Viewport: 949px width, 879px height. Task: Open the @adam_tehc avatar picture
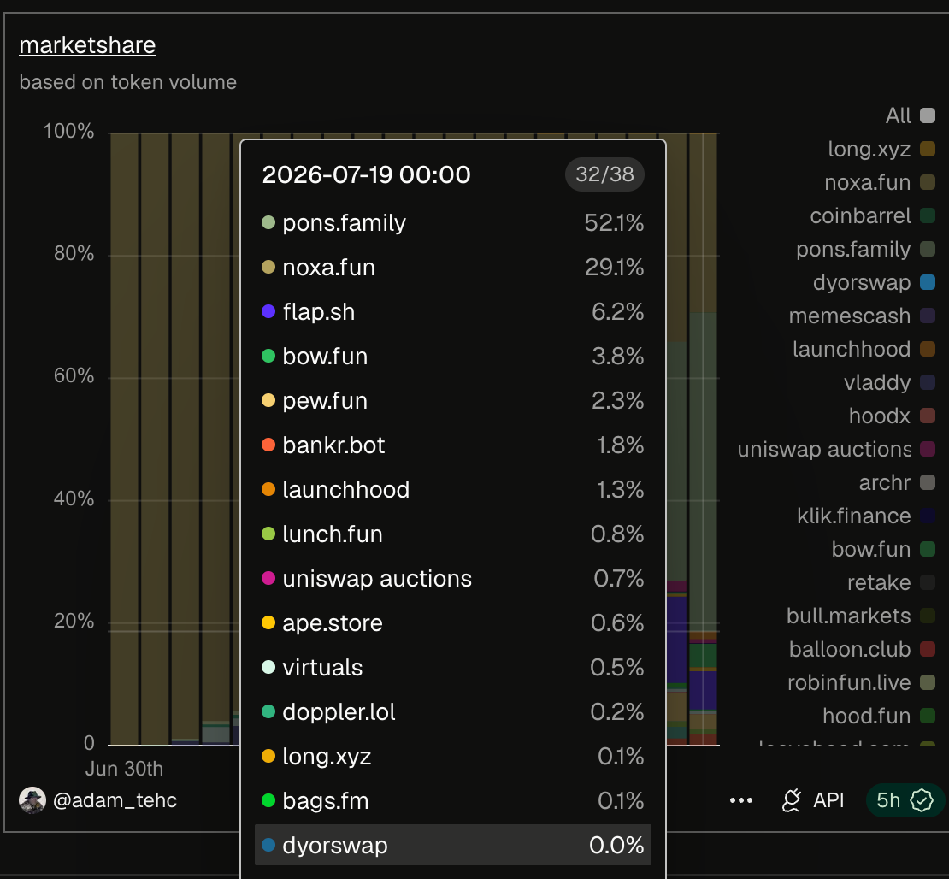[x=32, y=800]
